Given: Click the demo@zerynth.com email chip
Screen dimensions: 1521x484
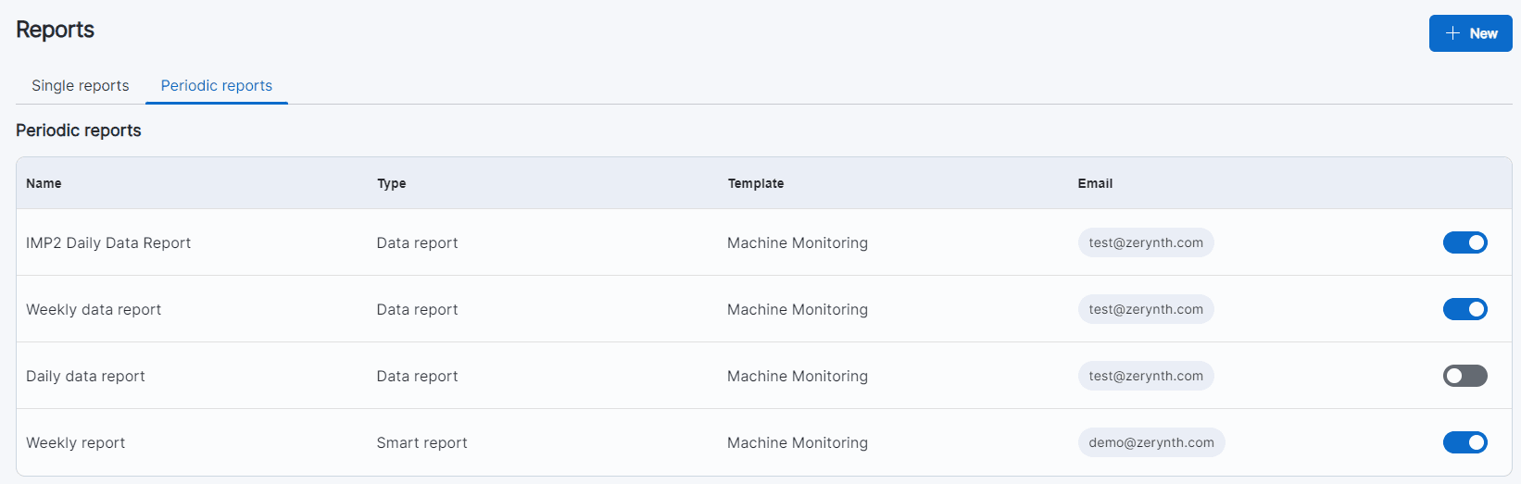Looking at the screenshot, I should point(1150,442).
